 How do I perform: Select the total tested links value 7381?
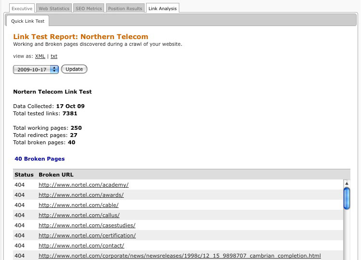(70, 113)
